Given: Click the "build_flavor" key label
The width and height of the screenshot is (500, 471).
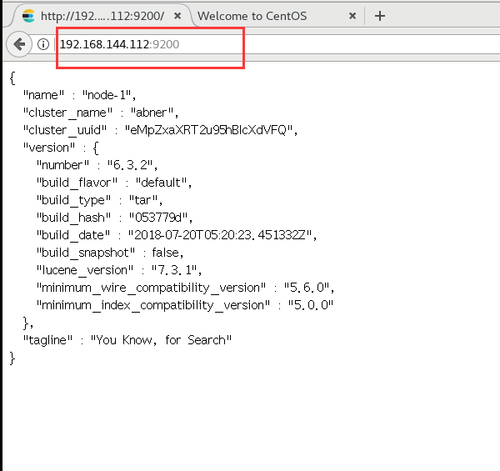Looking at the screenshot, I should (77, 183).
